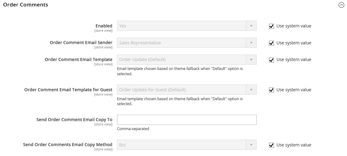Open the Bcc copy method dropdown
The height and width of the screenshot is (156, 347).
[x=187, y=145]
